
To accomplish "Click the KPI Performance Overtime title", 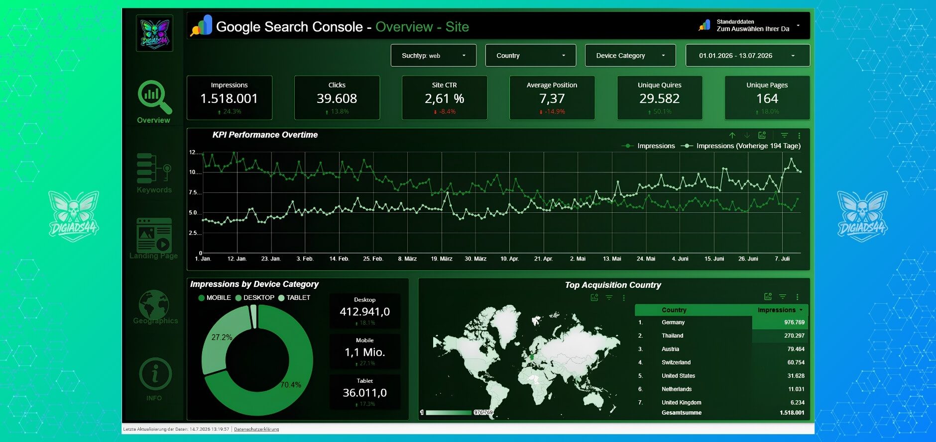I will [265, 135].
